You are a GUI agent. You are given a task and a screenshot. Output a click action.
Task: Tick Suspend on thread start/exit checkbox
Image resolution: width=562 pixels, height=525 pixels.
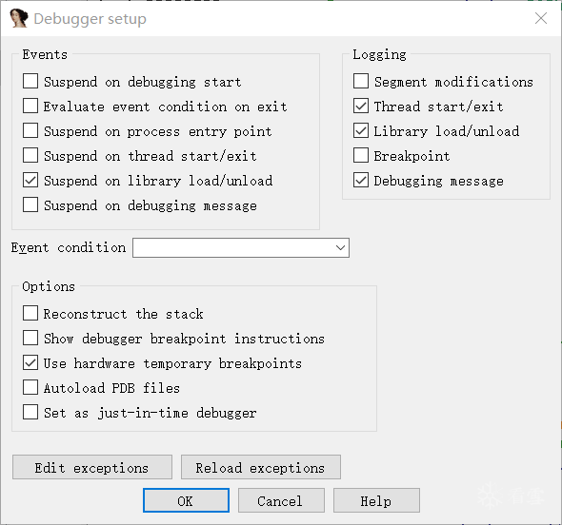pos(30,155)
